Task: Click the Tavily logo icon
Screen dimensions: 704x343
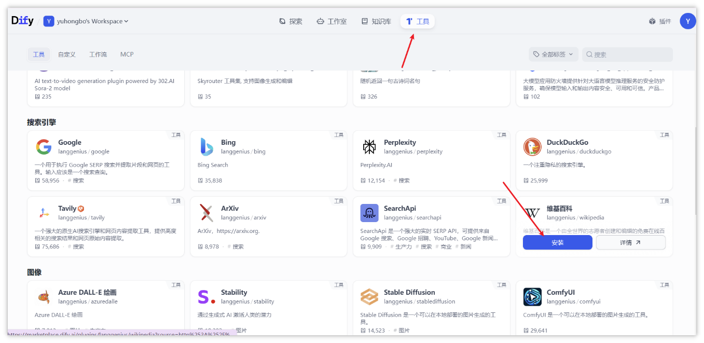Action: [x=44, y=213]
